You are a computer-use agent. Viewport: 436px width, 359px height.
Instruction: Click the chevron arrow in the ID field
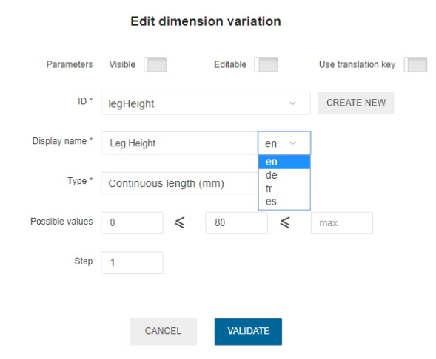coord(292,103)
